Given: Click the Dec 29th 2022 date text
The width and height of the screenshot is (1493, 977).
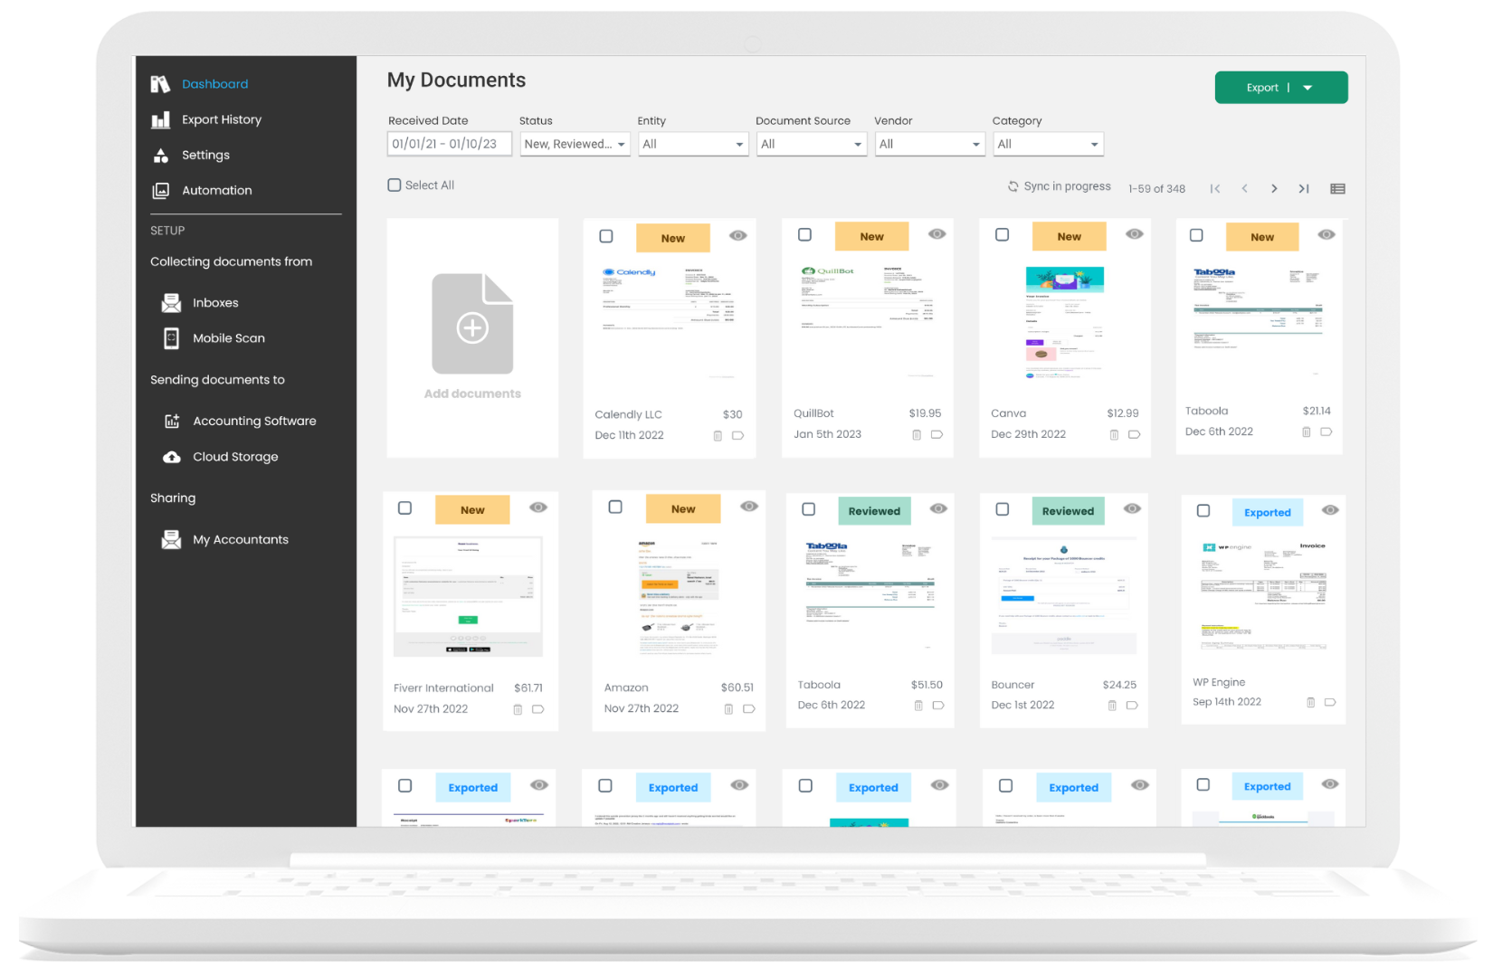Looking at the screenshot, I should pyautogui.click(x=1028, y=434).
